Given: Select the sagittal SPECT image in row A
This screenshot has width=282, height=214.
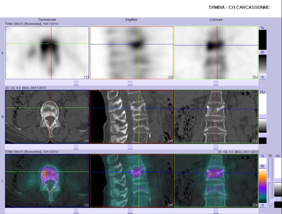Looking at the screenshot, I should (x=132, y=53).
